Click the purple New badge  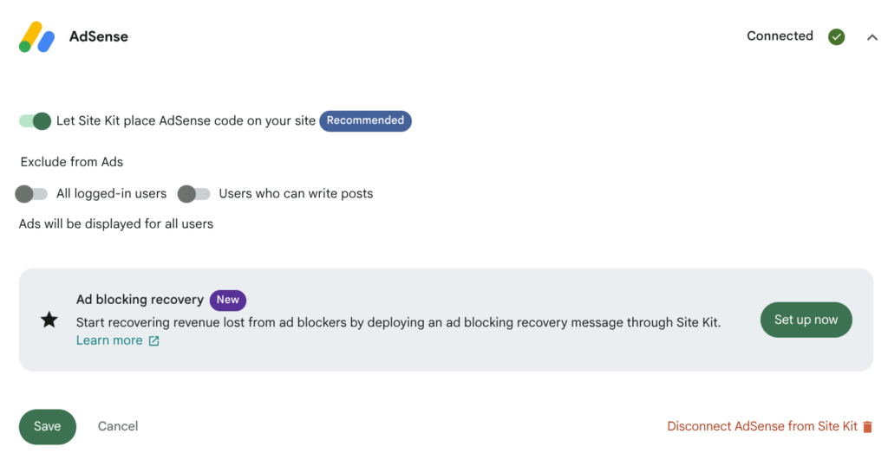228,300
